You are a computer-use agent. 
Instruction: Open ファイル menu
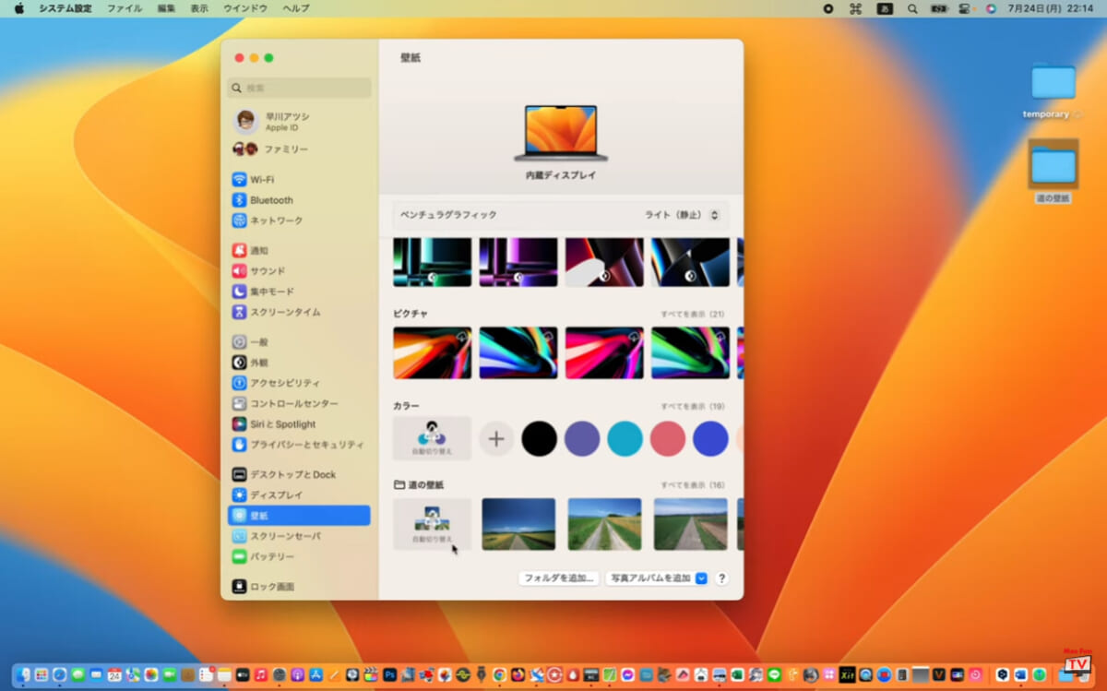[125, 8]
